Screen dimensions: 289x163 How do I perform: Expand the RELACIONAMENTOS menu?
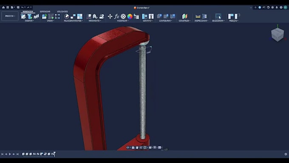[x=74, y=21]
